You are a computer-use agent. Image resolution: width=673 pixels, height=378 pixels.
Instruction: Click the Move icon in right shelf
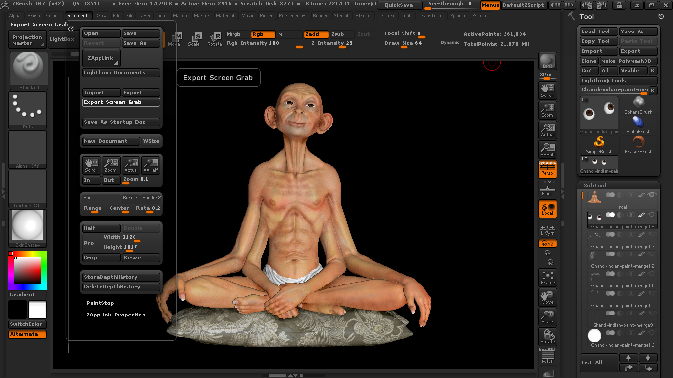coord(548,297)
